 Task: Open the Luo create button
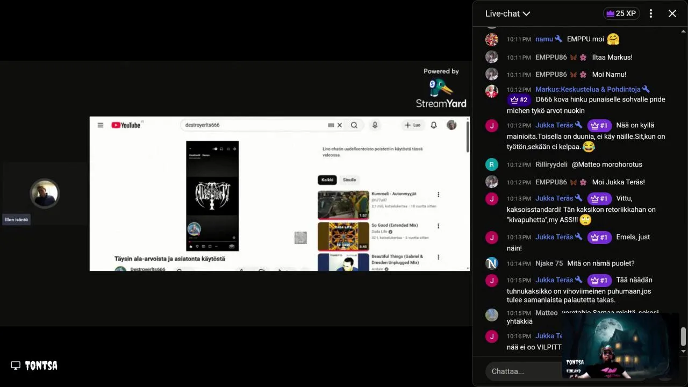(x=413, y=125)
